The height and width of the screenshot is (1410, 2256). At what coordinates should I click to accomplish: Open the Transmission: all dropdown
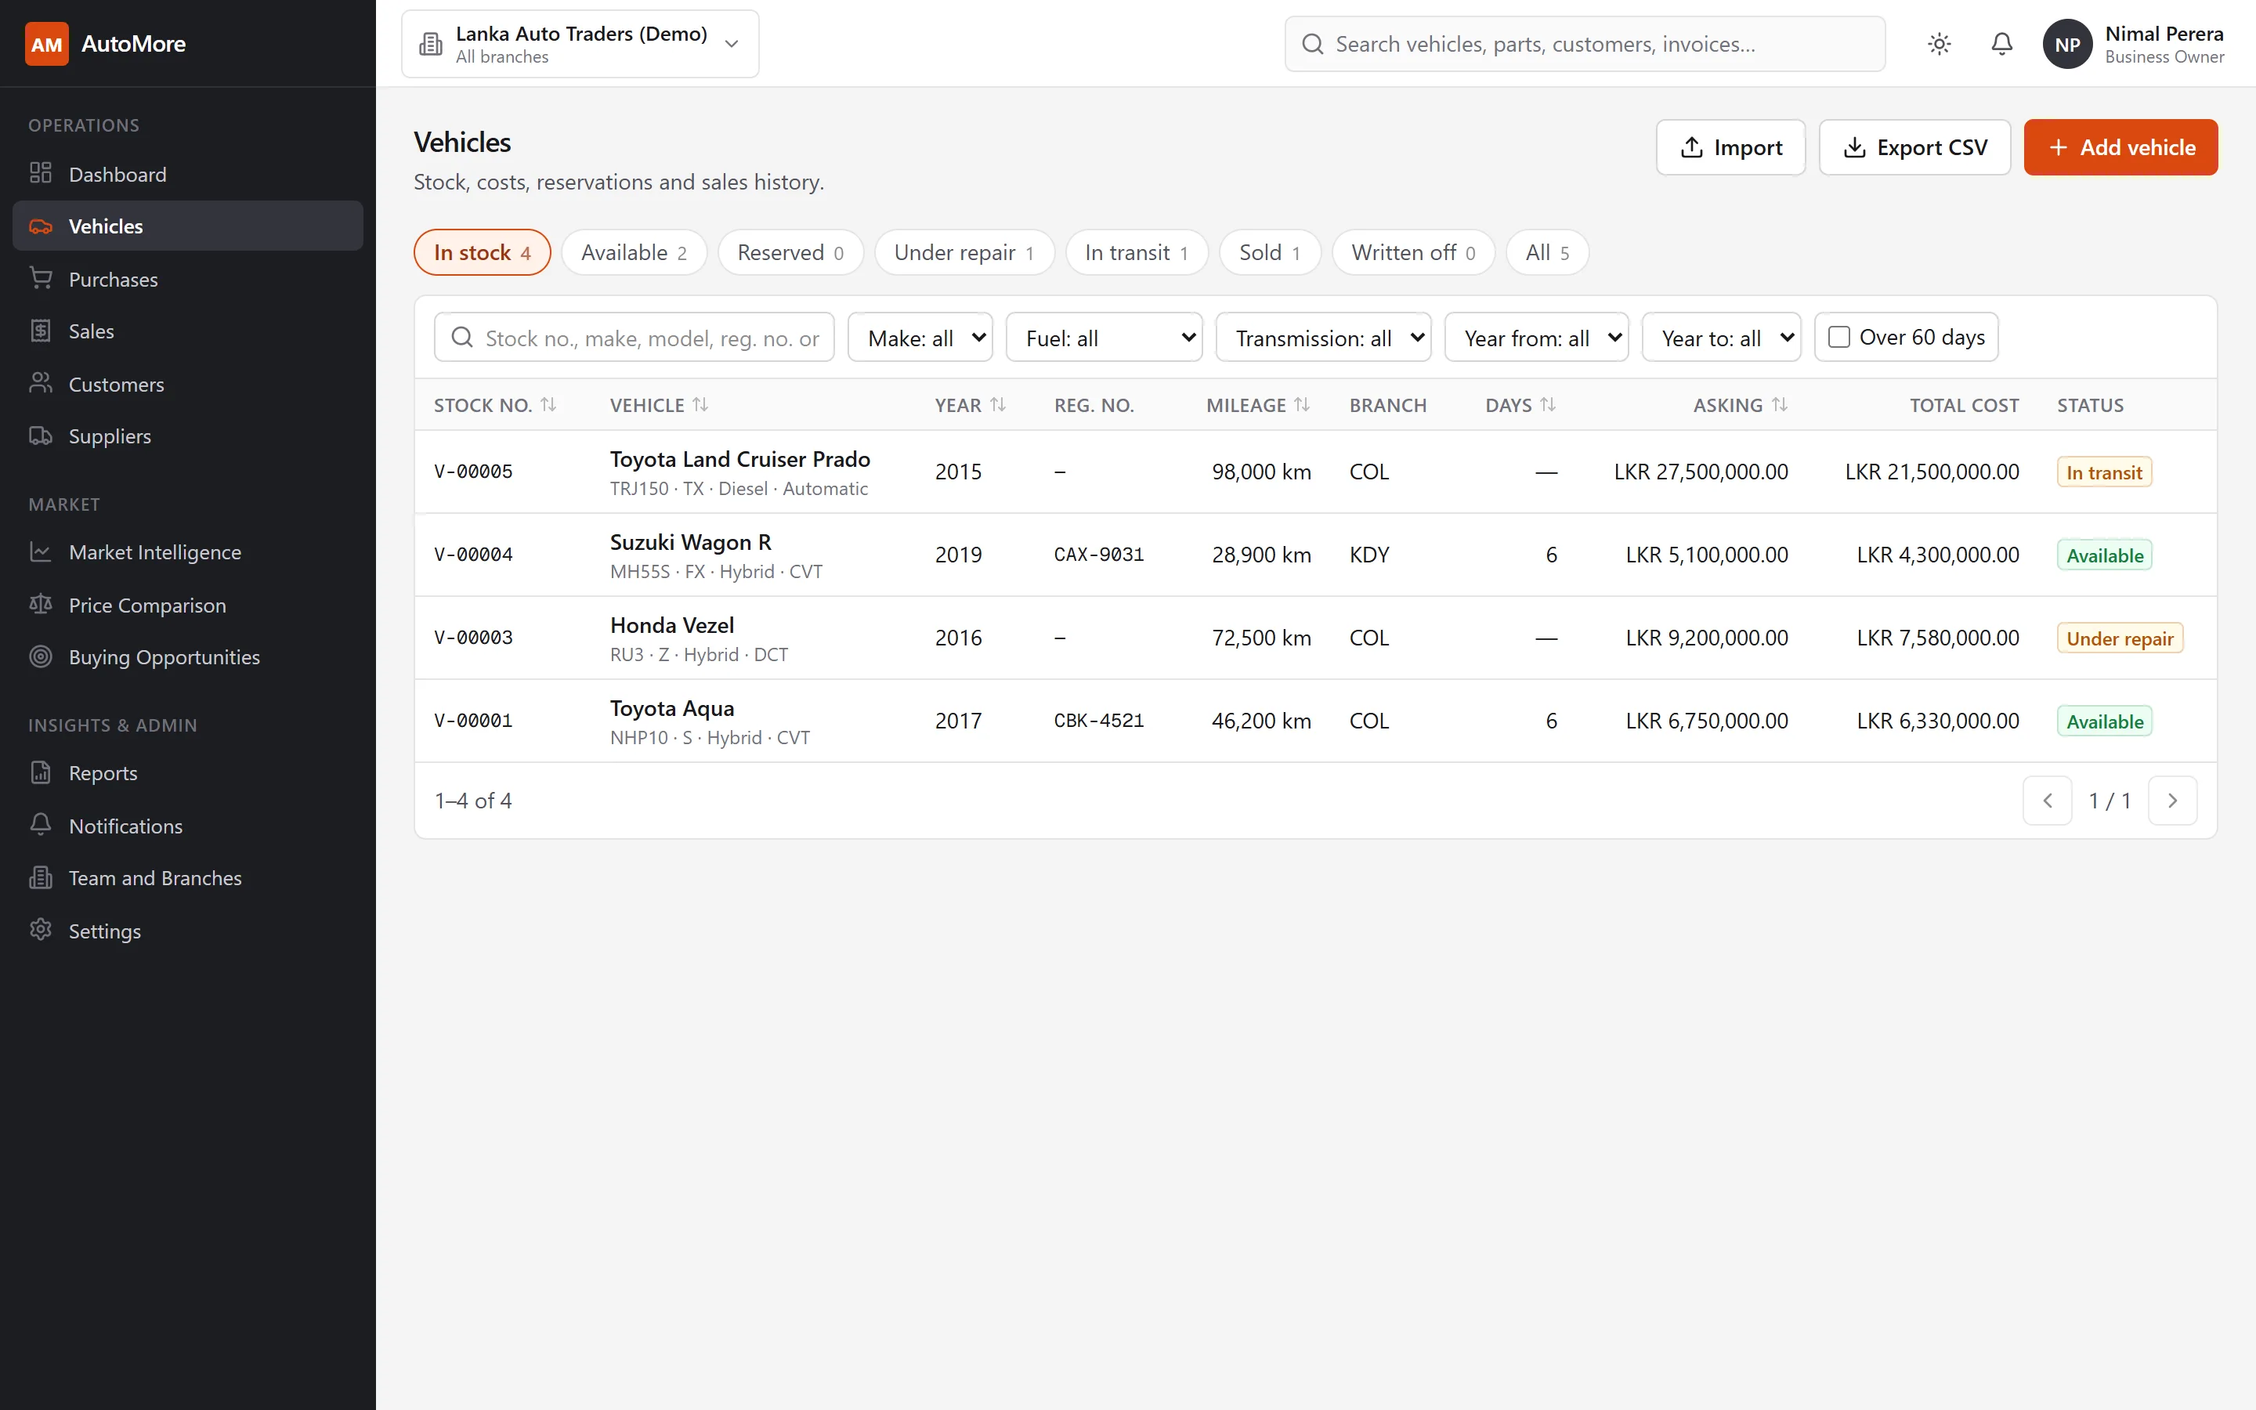click(x=1323, y=337)
